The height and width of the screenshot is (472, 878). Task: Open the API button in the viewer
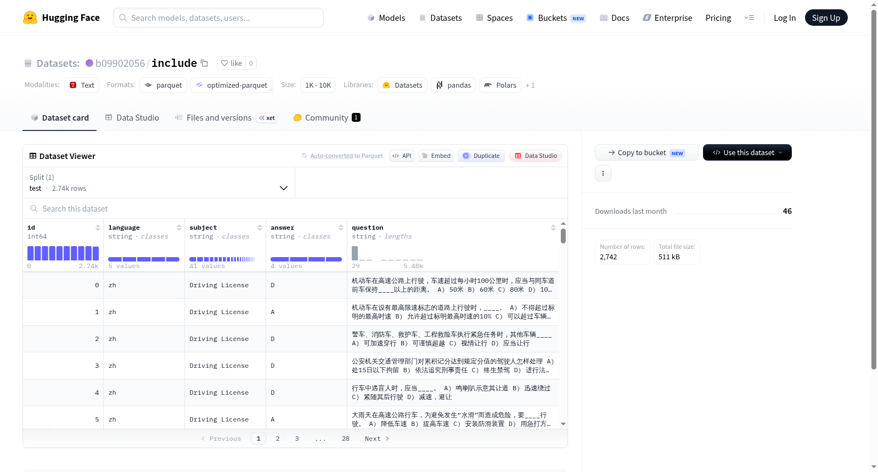click(402, 156)
